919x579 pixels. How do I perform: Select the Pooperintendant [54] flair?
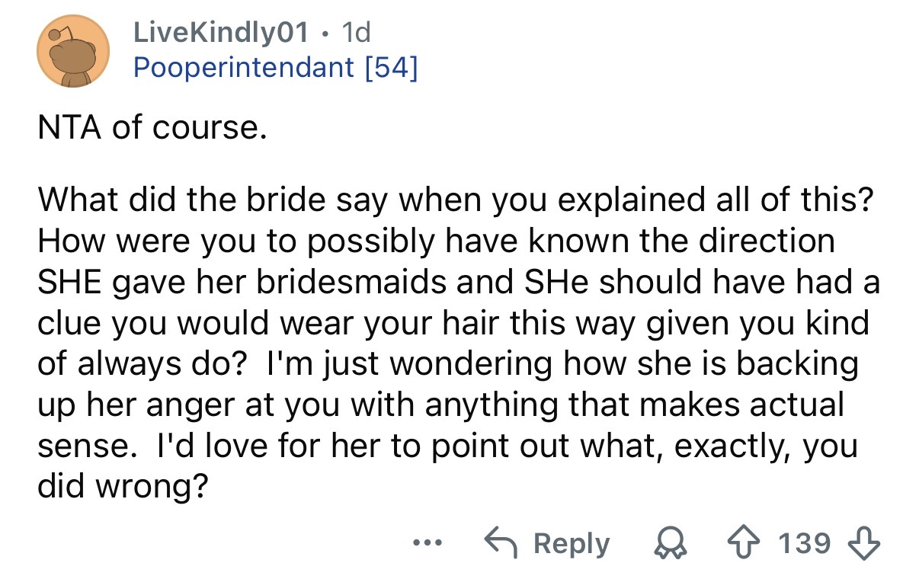click(x=276, y=68)
